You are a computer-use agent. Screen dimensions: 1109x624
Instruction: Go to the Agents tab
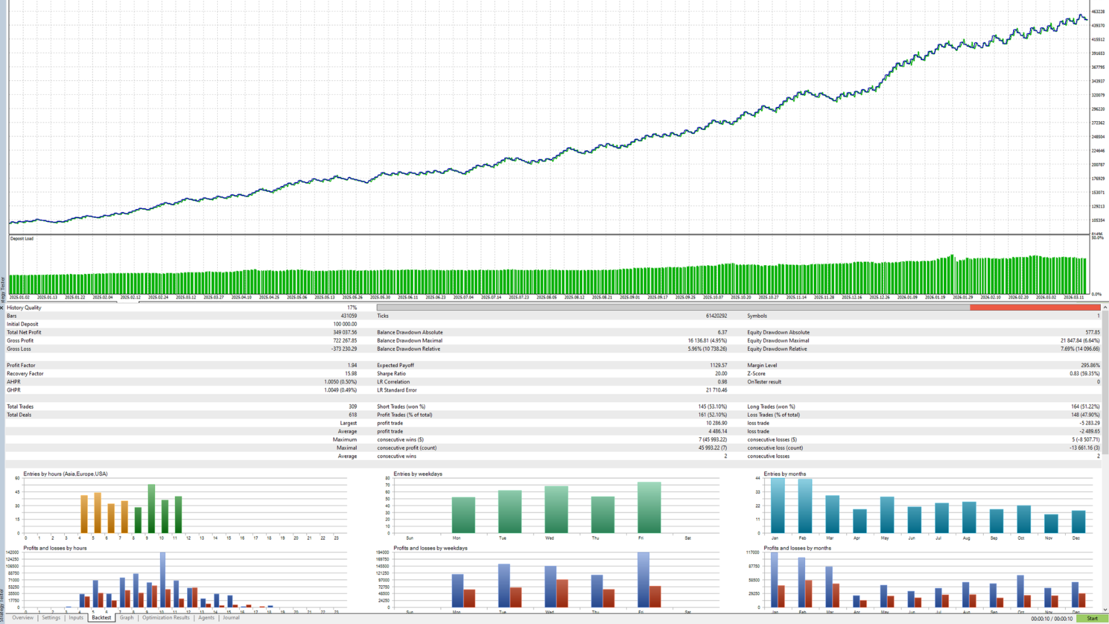[206, 618]
